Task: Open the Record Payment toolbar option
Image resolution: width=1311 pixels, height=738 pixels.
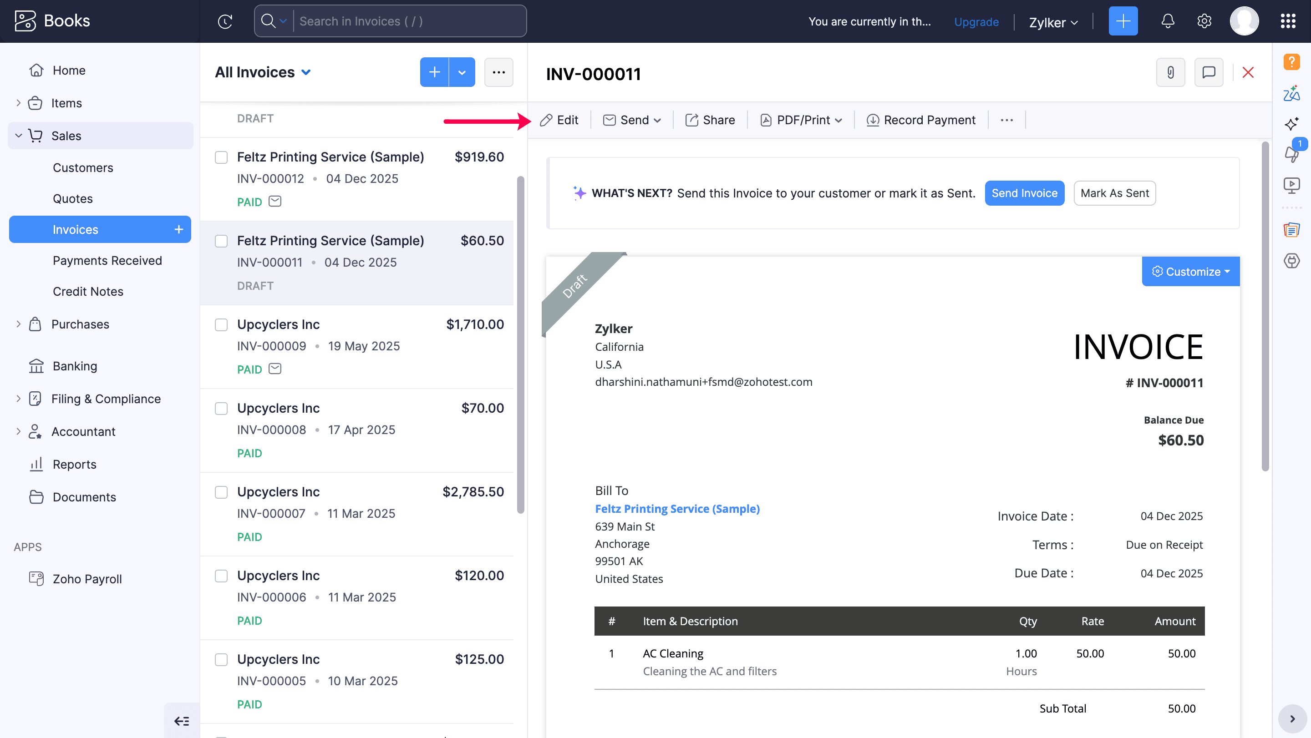Action: point(921,120)
